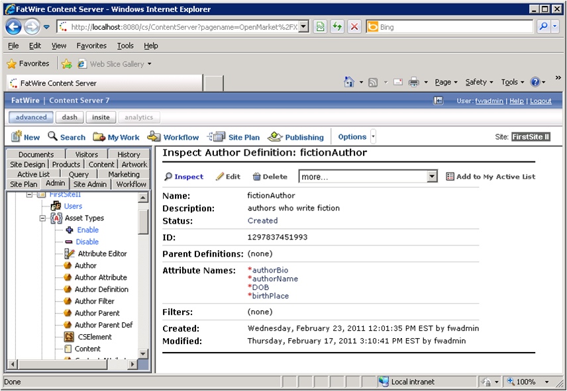Open Workflow from the top toolbar

pos(173,137)
